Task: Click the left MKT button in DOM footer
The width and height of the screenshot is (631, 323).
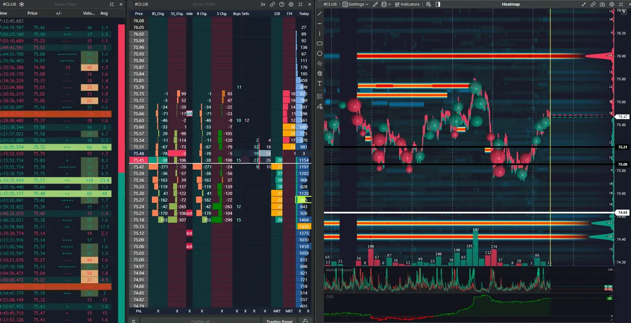Action: tap(277, 311)
